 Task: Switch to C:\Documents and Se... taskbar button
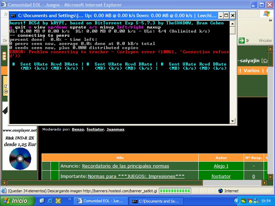(156, 201)
